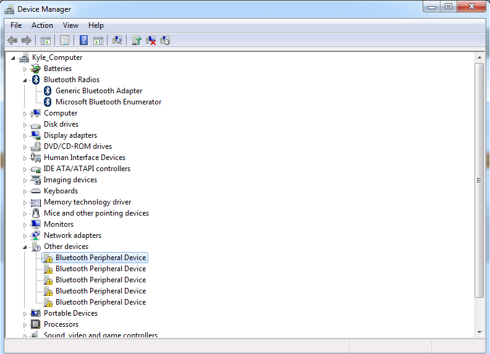Minimize the Device Manager window
490x354 pixels.
432,7
